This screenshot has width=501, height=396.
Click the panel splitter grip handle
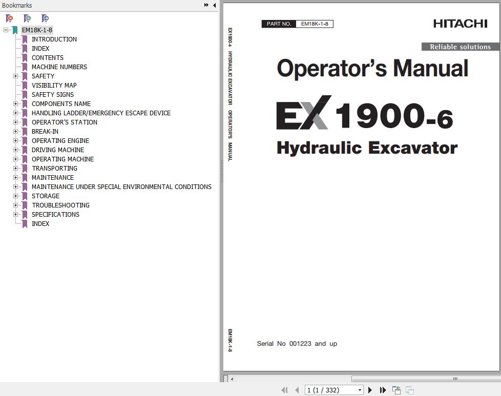tap(221, 171)
